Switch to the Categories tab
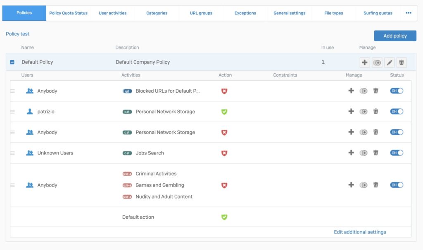 [157, 13]
